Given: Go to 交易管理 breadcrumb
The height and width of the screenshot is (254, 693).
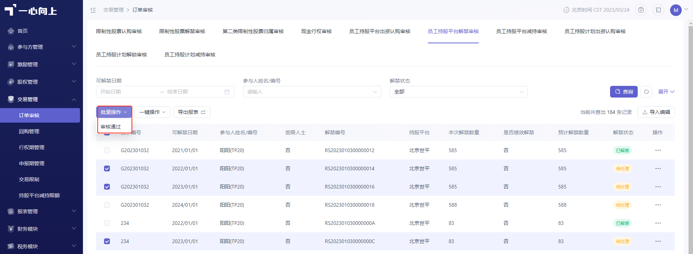Looking at the screenshot, I should coord(113,10).
